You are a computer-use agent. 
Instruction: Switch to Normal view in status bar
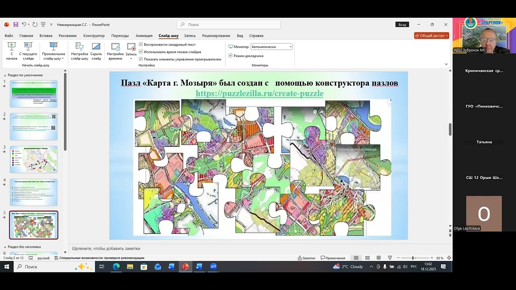356,258
